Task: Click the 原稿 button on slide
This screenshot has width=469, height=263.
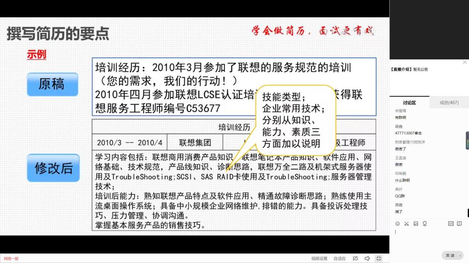Action: coord(53,84)
